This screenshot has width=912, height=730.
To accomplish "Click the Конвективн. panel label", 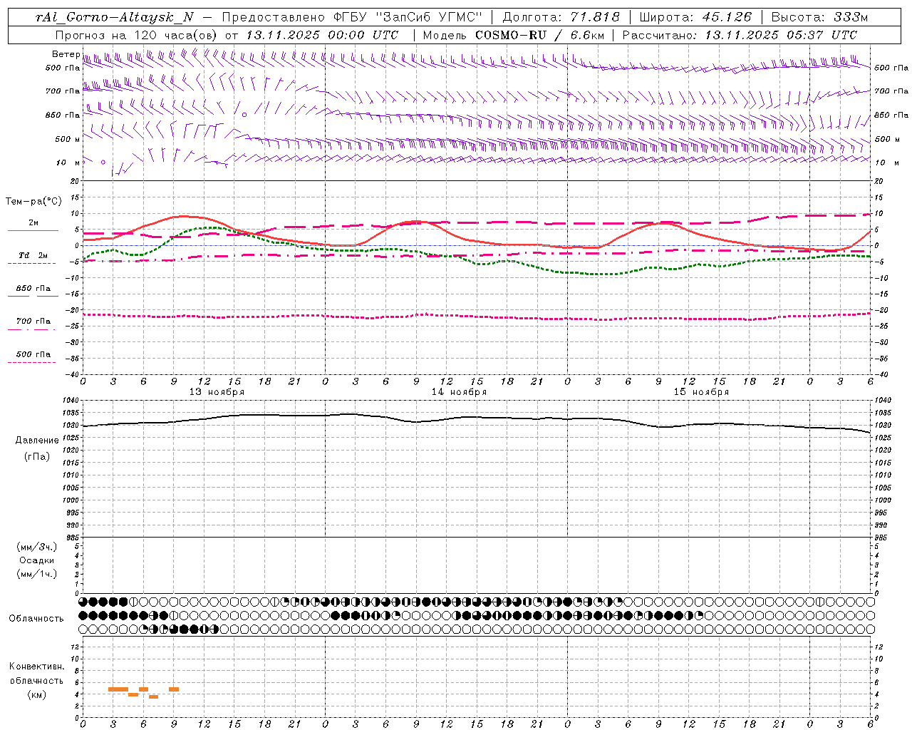I will point(36,667).
